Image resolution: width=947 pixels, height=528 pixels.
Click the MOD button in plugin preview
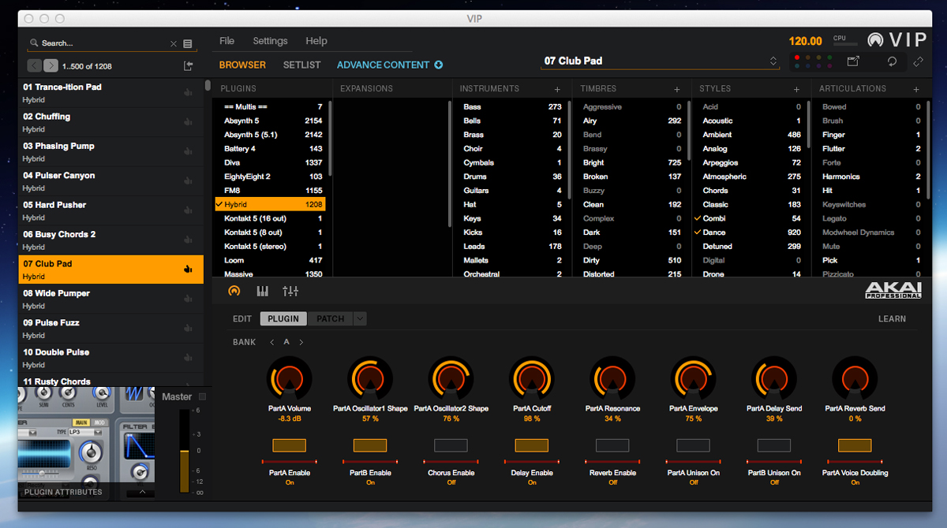tap(99, 422)
